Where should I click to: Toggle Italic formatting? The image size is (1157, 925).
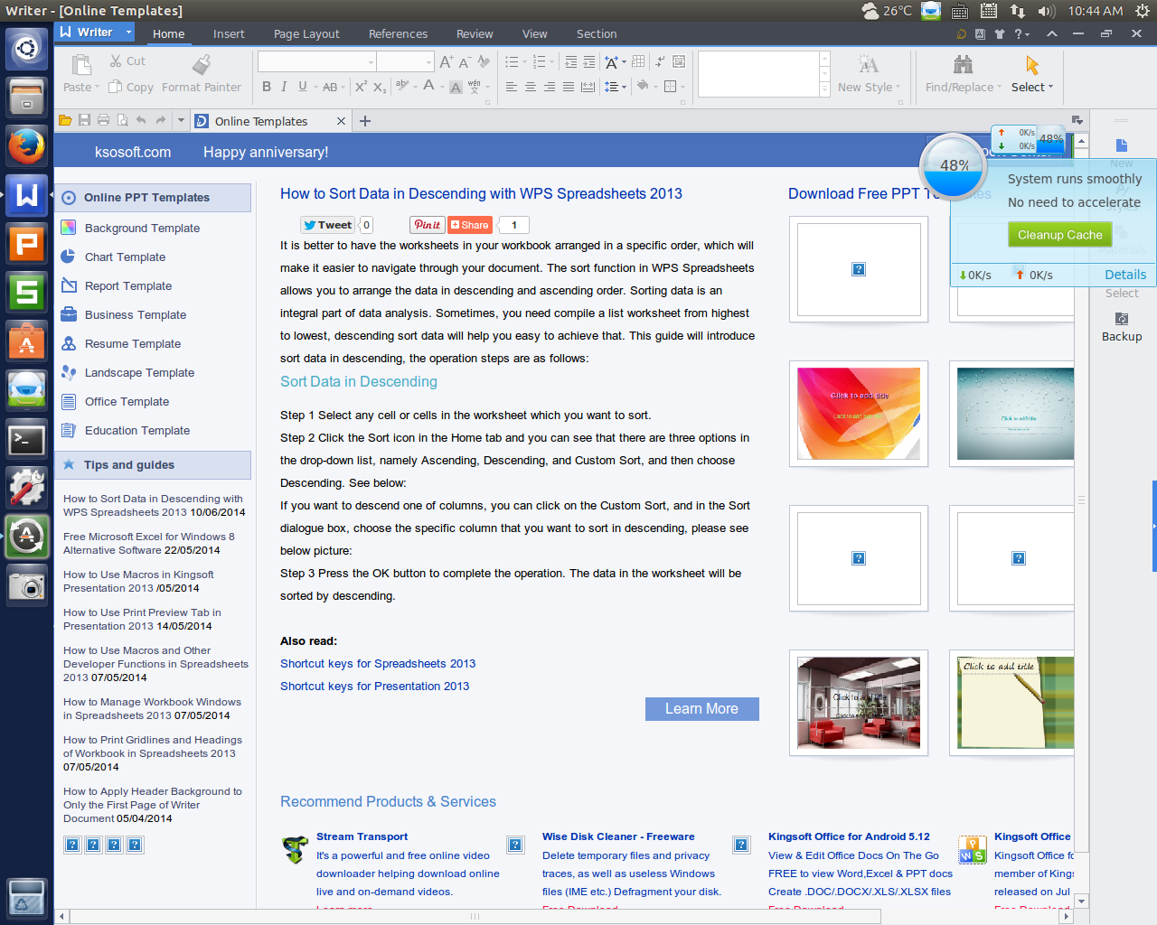pos(284,87)
